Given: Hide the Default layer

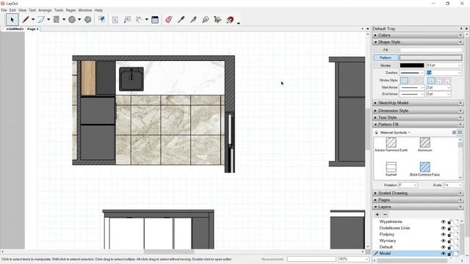Looking at the screenshot, I should [x=443, y=247].
